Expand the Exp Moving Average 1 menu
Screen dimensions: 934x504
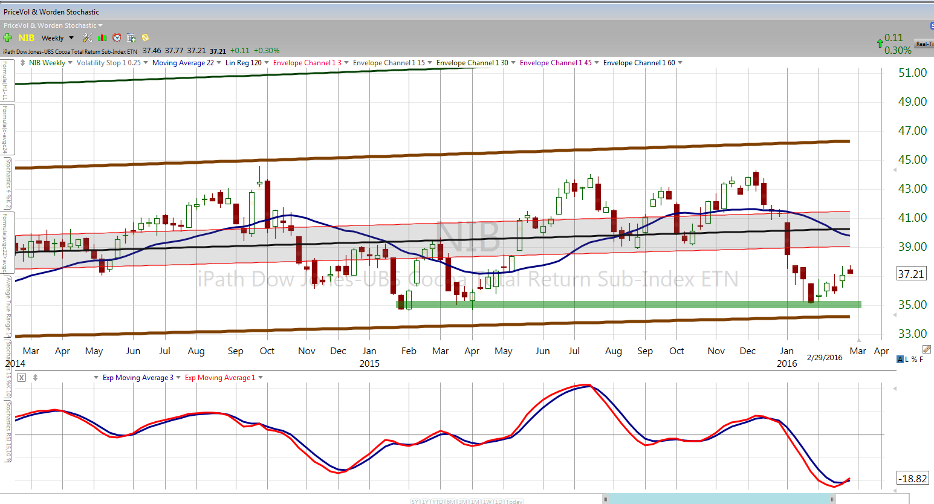pyautogui.click(x=261, y=378)
